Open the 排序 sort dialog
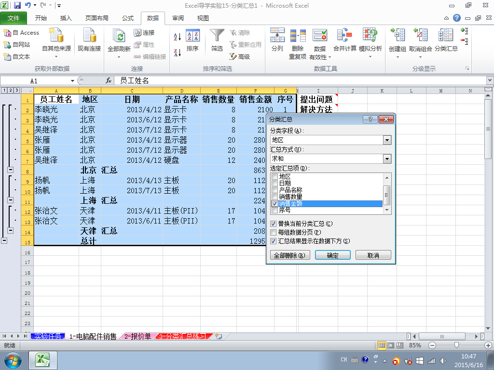This screenshot has height=370, width=494. click(192, 40)
